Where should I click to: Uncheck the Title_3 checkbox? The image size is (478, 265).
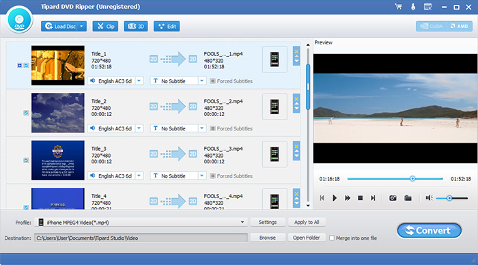tap(26, 160)
